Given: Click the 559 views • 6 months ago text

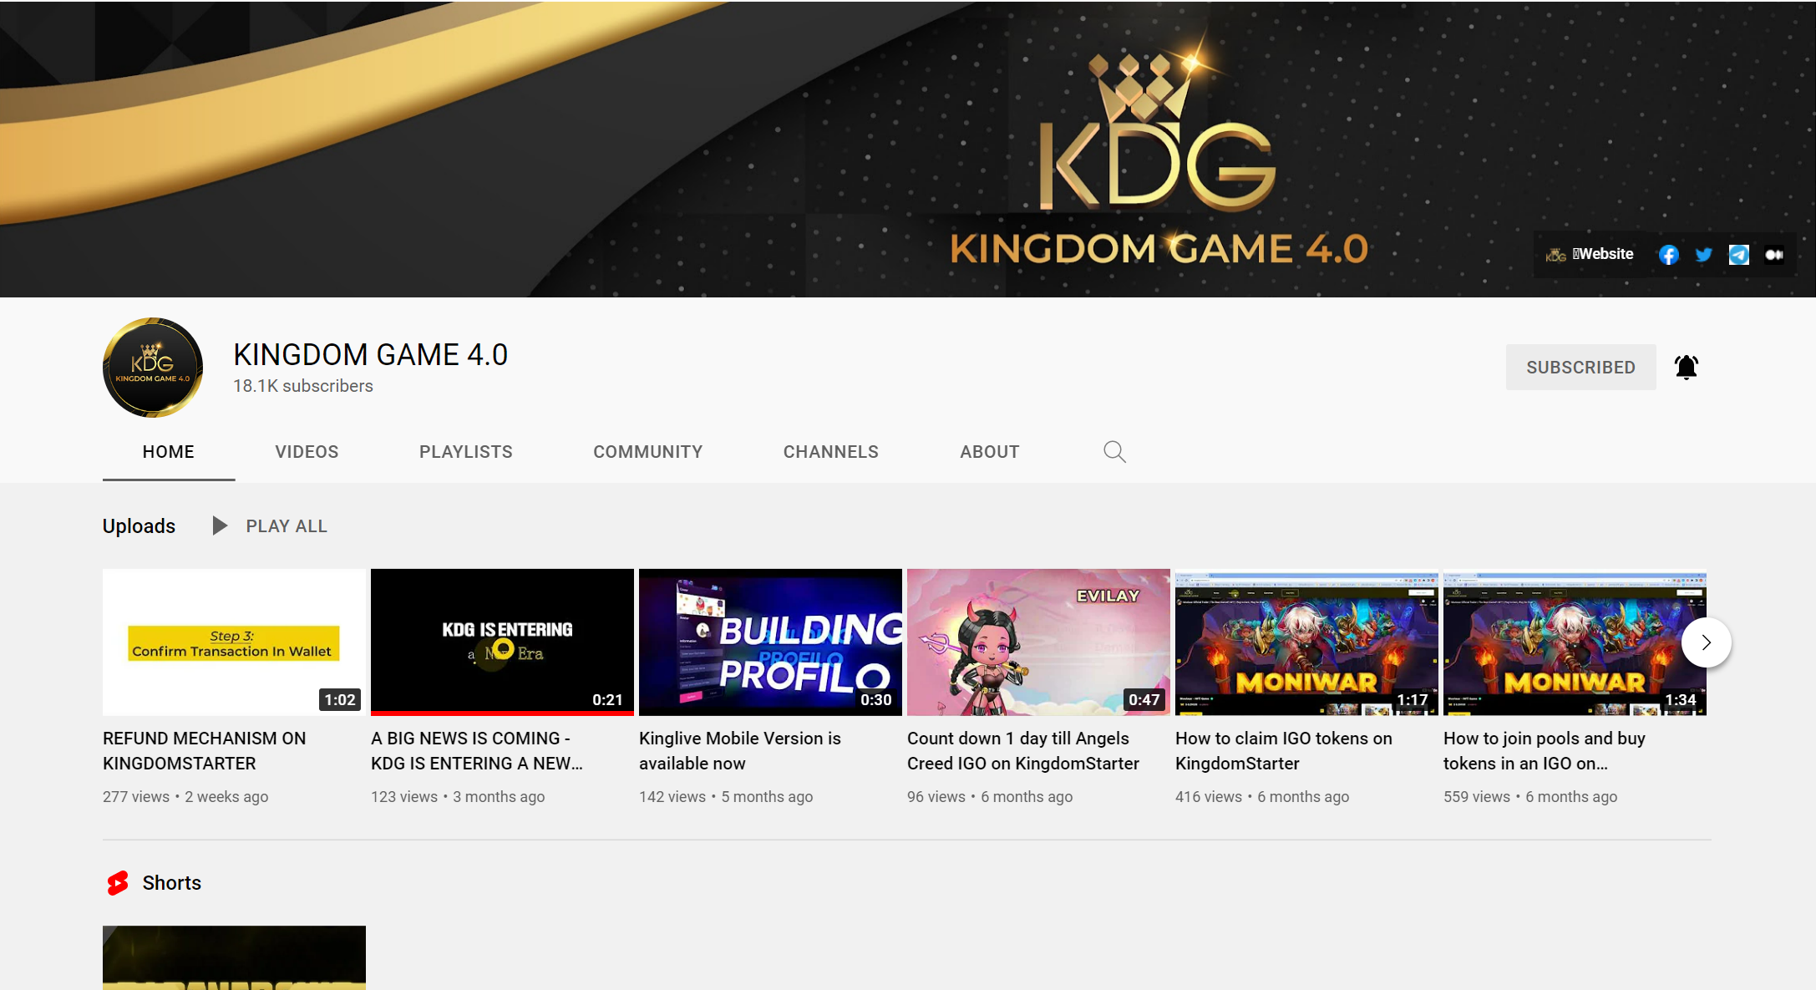Looking at the screenshot, I should click(x=1530, y=797).
